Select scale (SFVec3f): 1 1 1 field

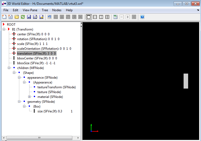pyautogui.click(x=32, y=44)
